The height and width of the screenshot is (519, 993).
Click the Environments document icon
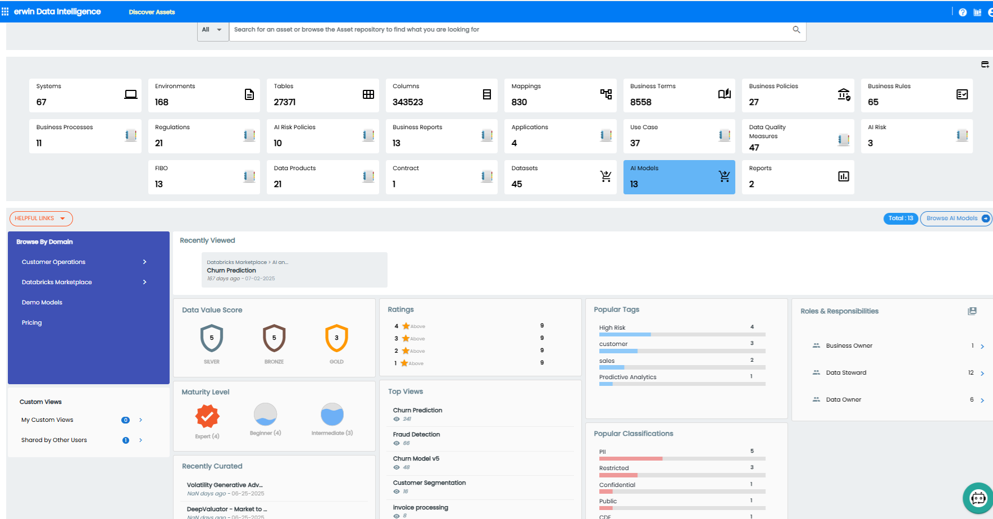pyautogui.click(x=249, y=94)
